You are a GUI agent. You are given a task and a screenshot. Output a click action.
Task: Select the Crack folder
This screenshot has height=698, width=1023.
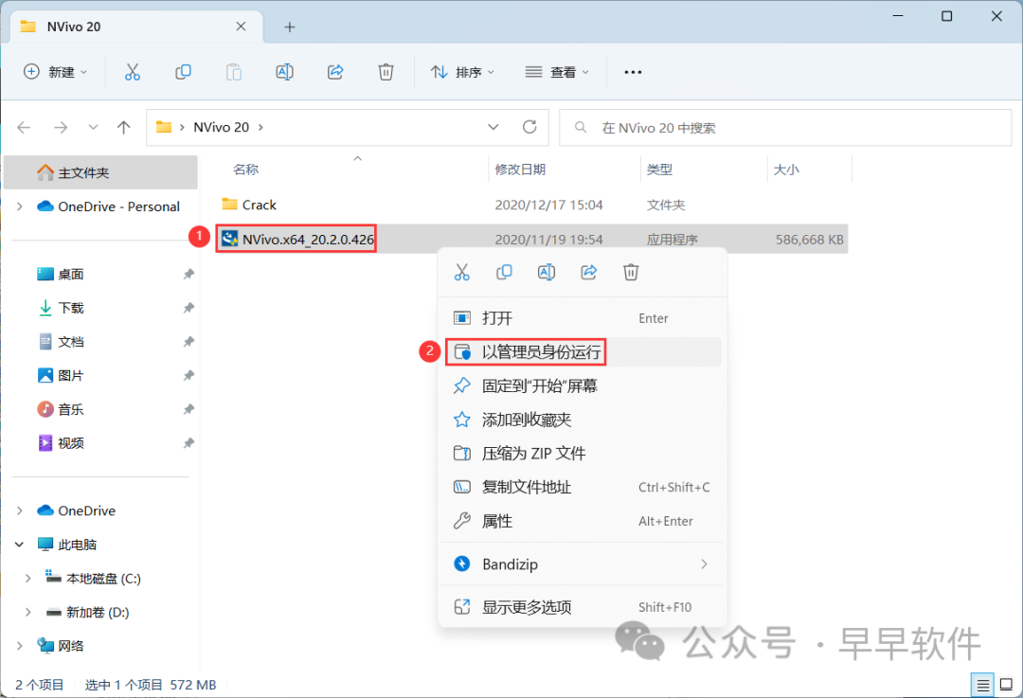pyautogui.click(x=259, y=205)
